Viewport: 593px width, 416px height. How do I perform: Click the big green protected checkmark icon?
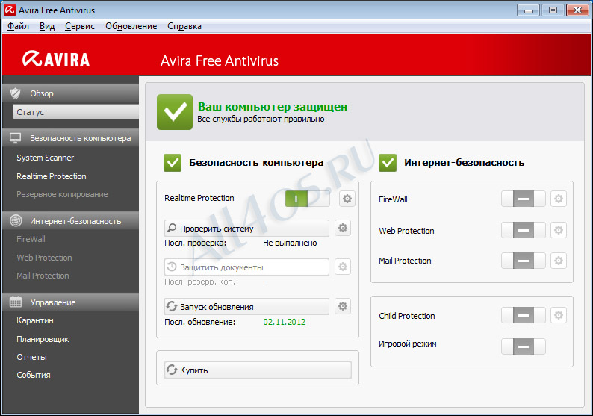(x=175, y=112)
